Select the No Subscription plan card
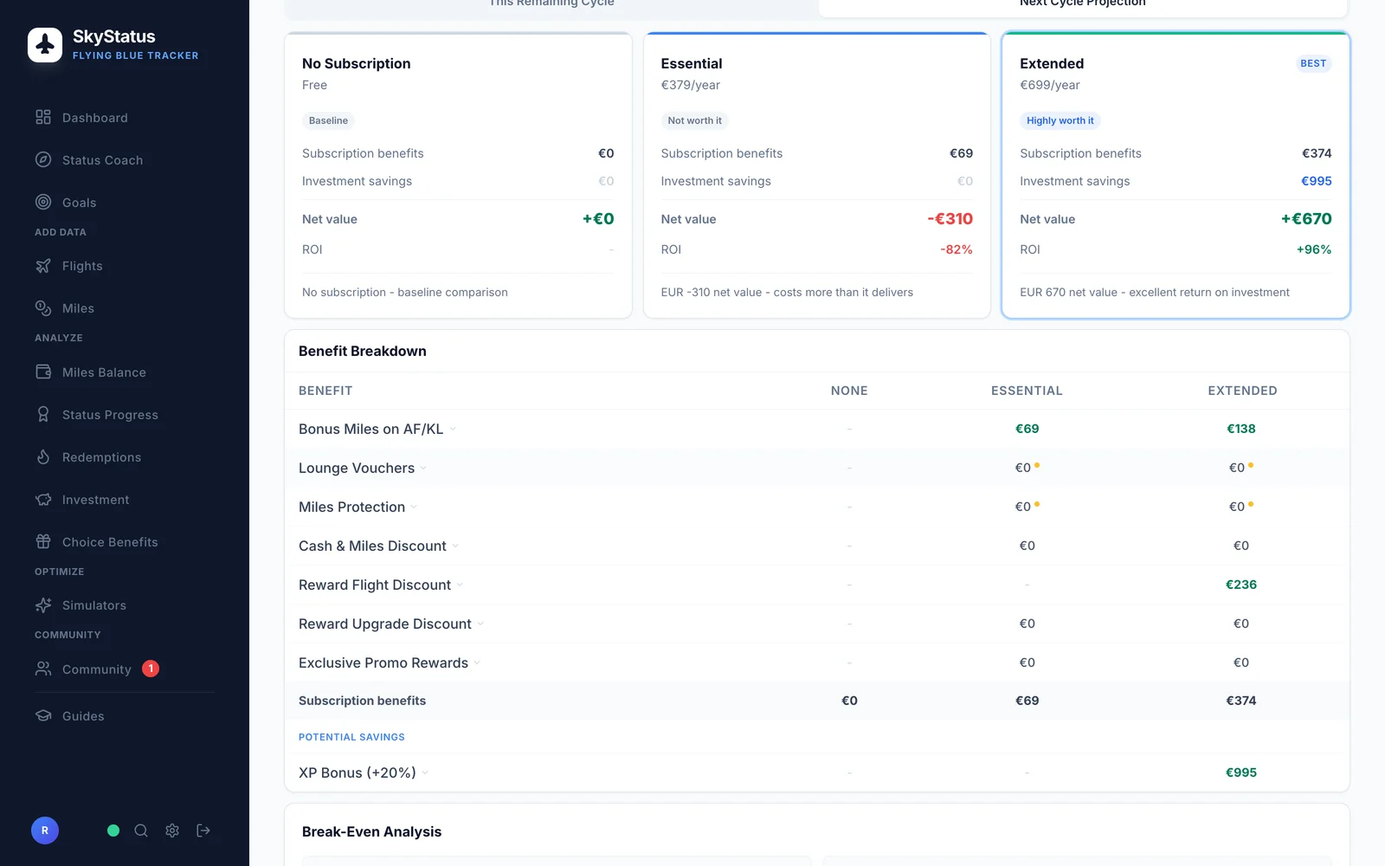The height and width of the screenshot is (866, 1385). 458,175
